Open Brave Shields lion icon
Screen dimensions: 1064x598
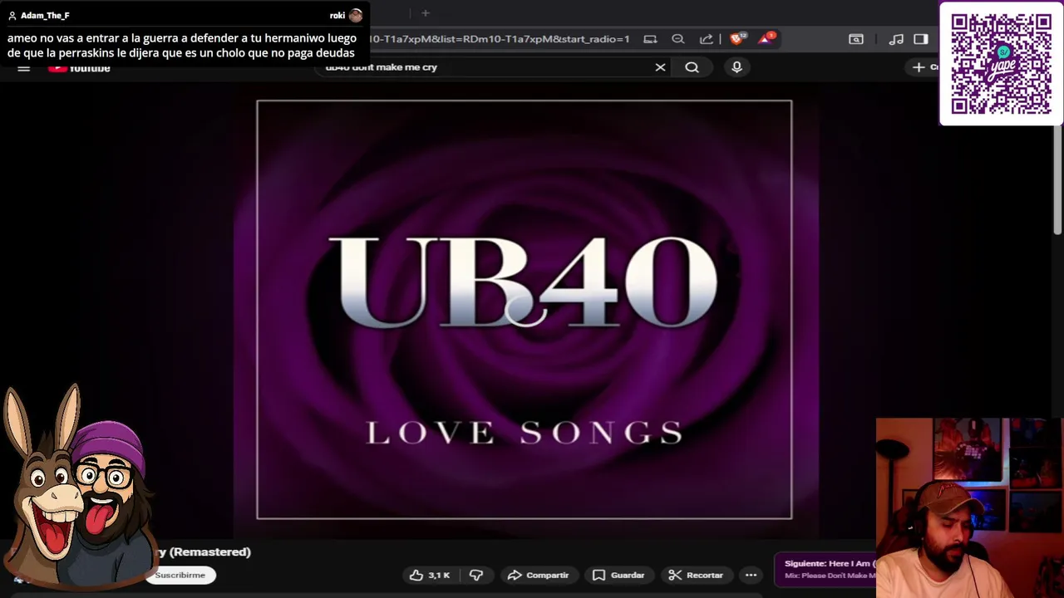736,38
